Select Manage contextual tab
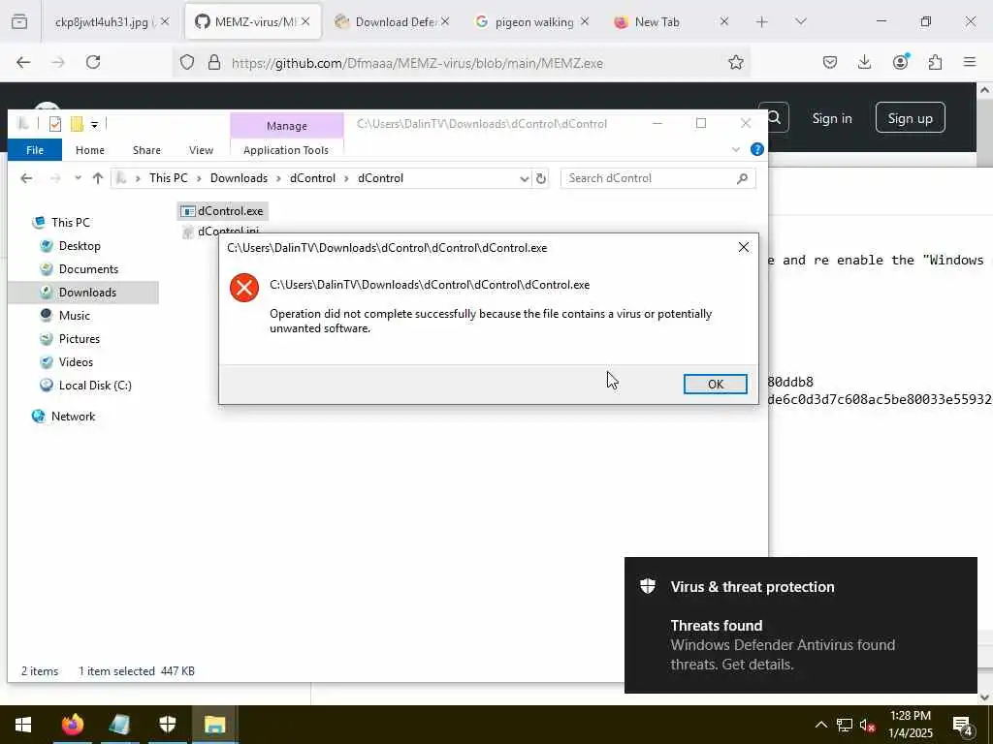The height and width of the screenshot is (744, 993). click(x=286, y=126)
